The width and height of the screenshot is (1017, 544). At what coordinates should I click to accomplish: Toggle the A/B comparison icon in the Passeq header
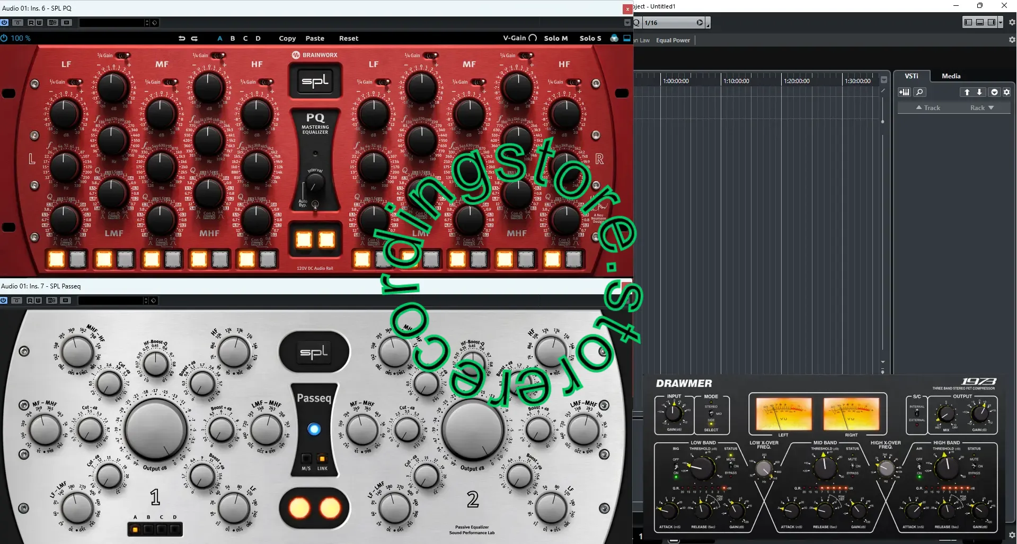pyautogui.click(x=51, y=301)
